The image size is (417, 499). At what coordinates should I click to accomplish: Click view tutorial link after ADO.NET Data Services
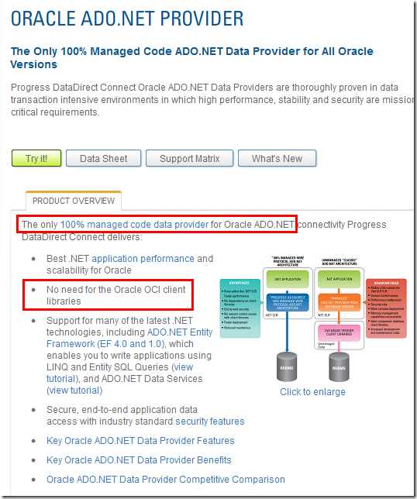point(74,391)
